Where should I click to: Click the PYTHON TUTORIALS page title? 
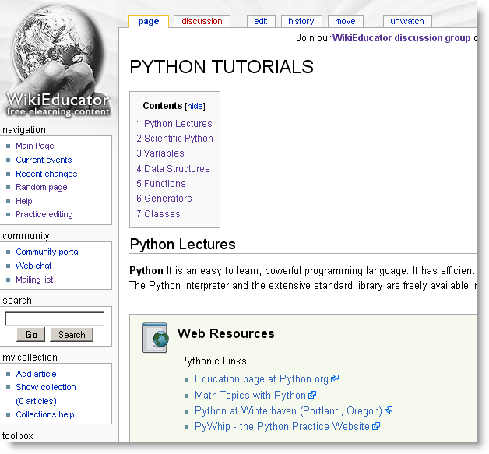pos(221,67)
